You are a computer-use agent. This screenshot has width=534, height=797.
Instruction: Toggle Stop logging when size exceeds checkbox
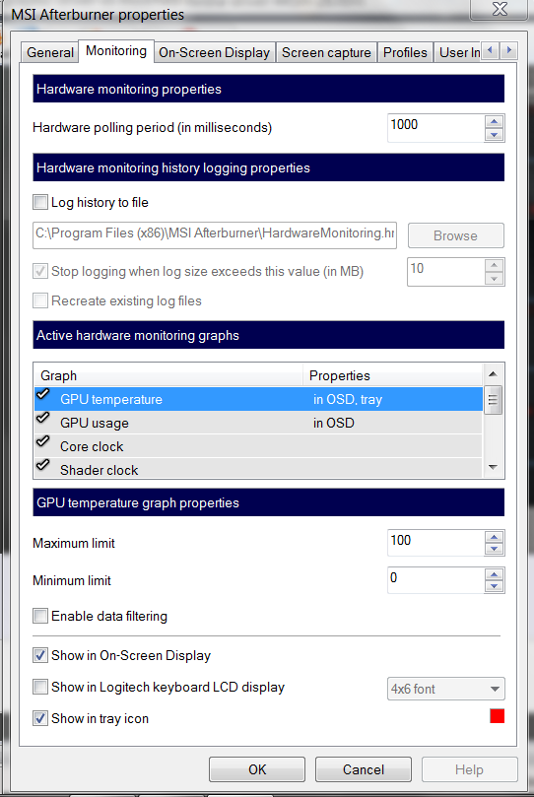tap(40, 271)
